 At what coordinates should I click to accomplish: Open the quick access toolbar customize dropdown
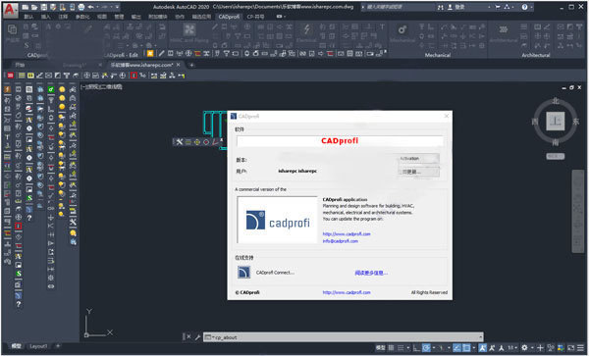point(117,7)
